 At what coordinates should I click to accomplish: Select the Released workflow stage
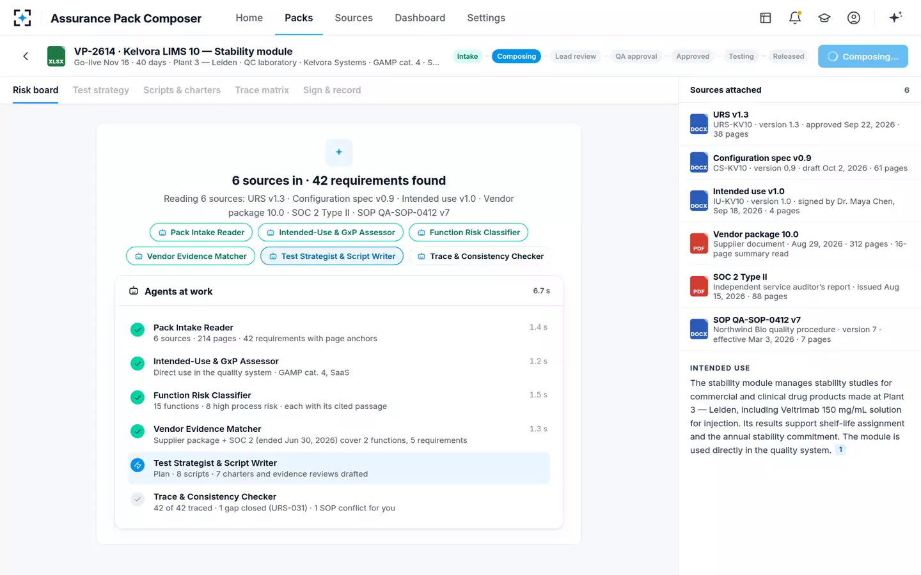(x=788, y=56)
